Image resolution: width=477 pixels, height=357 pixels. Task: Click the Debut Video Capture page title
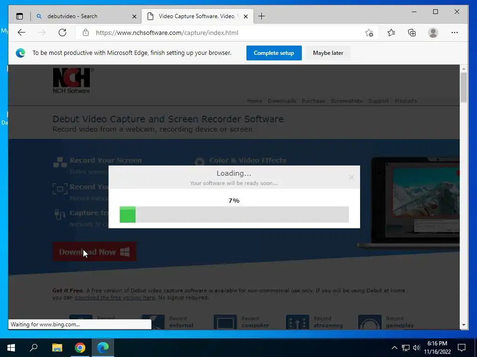pyautogui.click(x=168, y=119)
